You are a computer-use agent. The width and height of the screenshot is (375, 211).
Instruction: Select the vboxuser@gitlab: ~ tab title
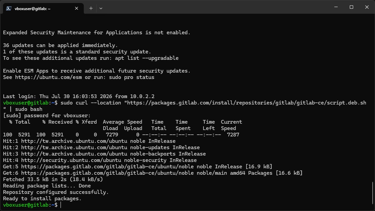pos(33,9)
